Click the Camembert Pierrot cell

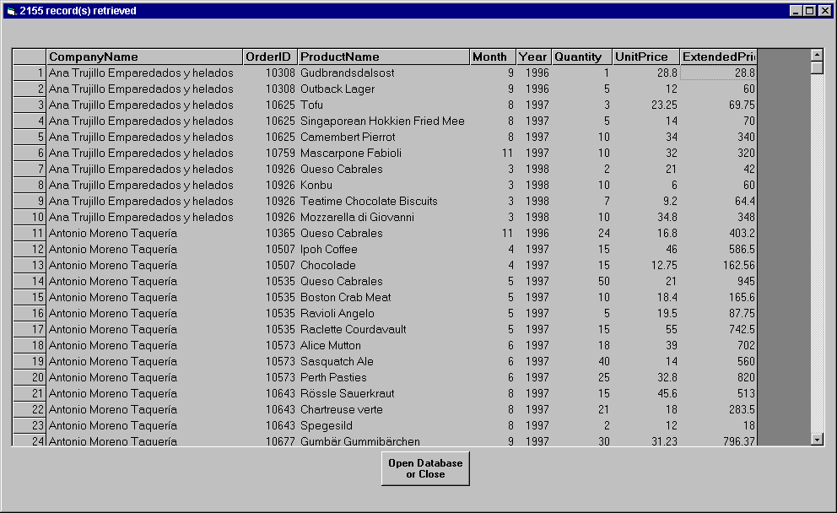pyautogui.click(x=383, y=138)
